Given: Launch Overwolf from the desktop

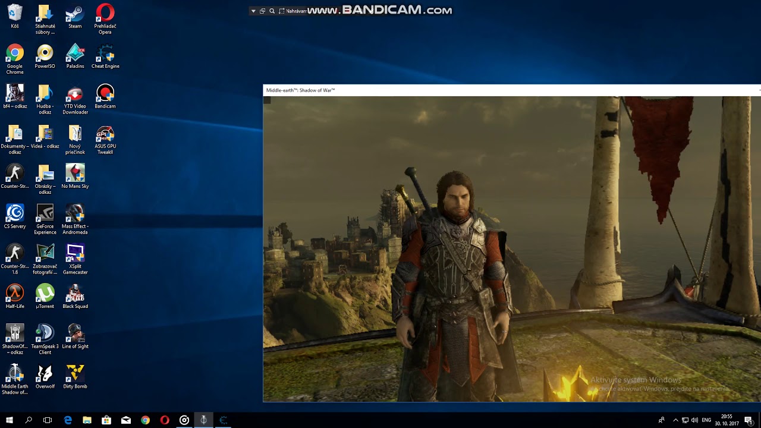Looking at the screenshot, I should 45,376.
